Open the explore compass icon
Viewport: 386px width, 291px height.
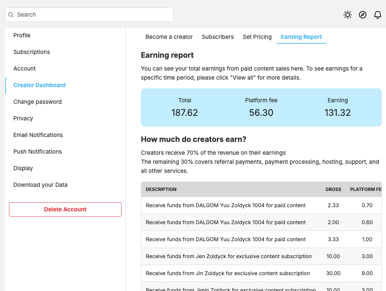(362, 15)
